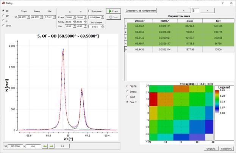Change rotation speed 1.0 об/мин spinner
The width and height of the screenshot is (236, 153).
(95, 17)
